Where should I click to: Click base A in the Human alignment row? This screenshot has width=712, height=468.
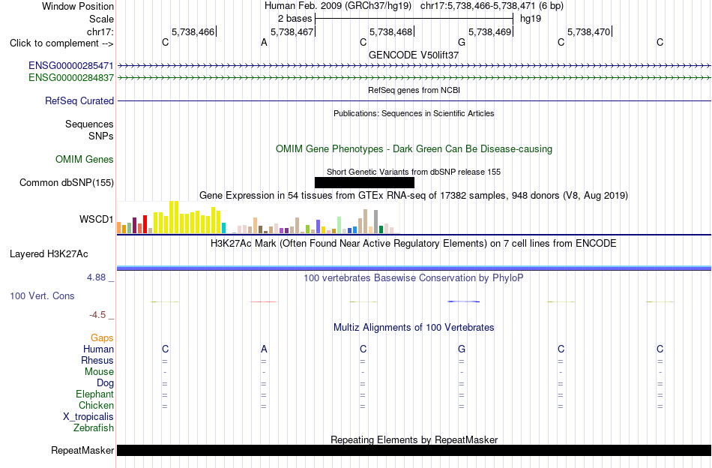[264, 349]
